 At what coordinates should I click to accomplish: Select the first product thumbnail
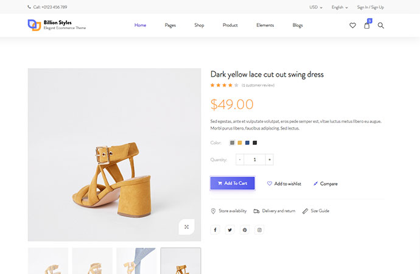(x=47, y=261)
